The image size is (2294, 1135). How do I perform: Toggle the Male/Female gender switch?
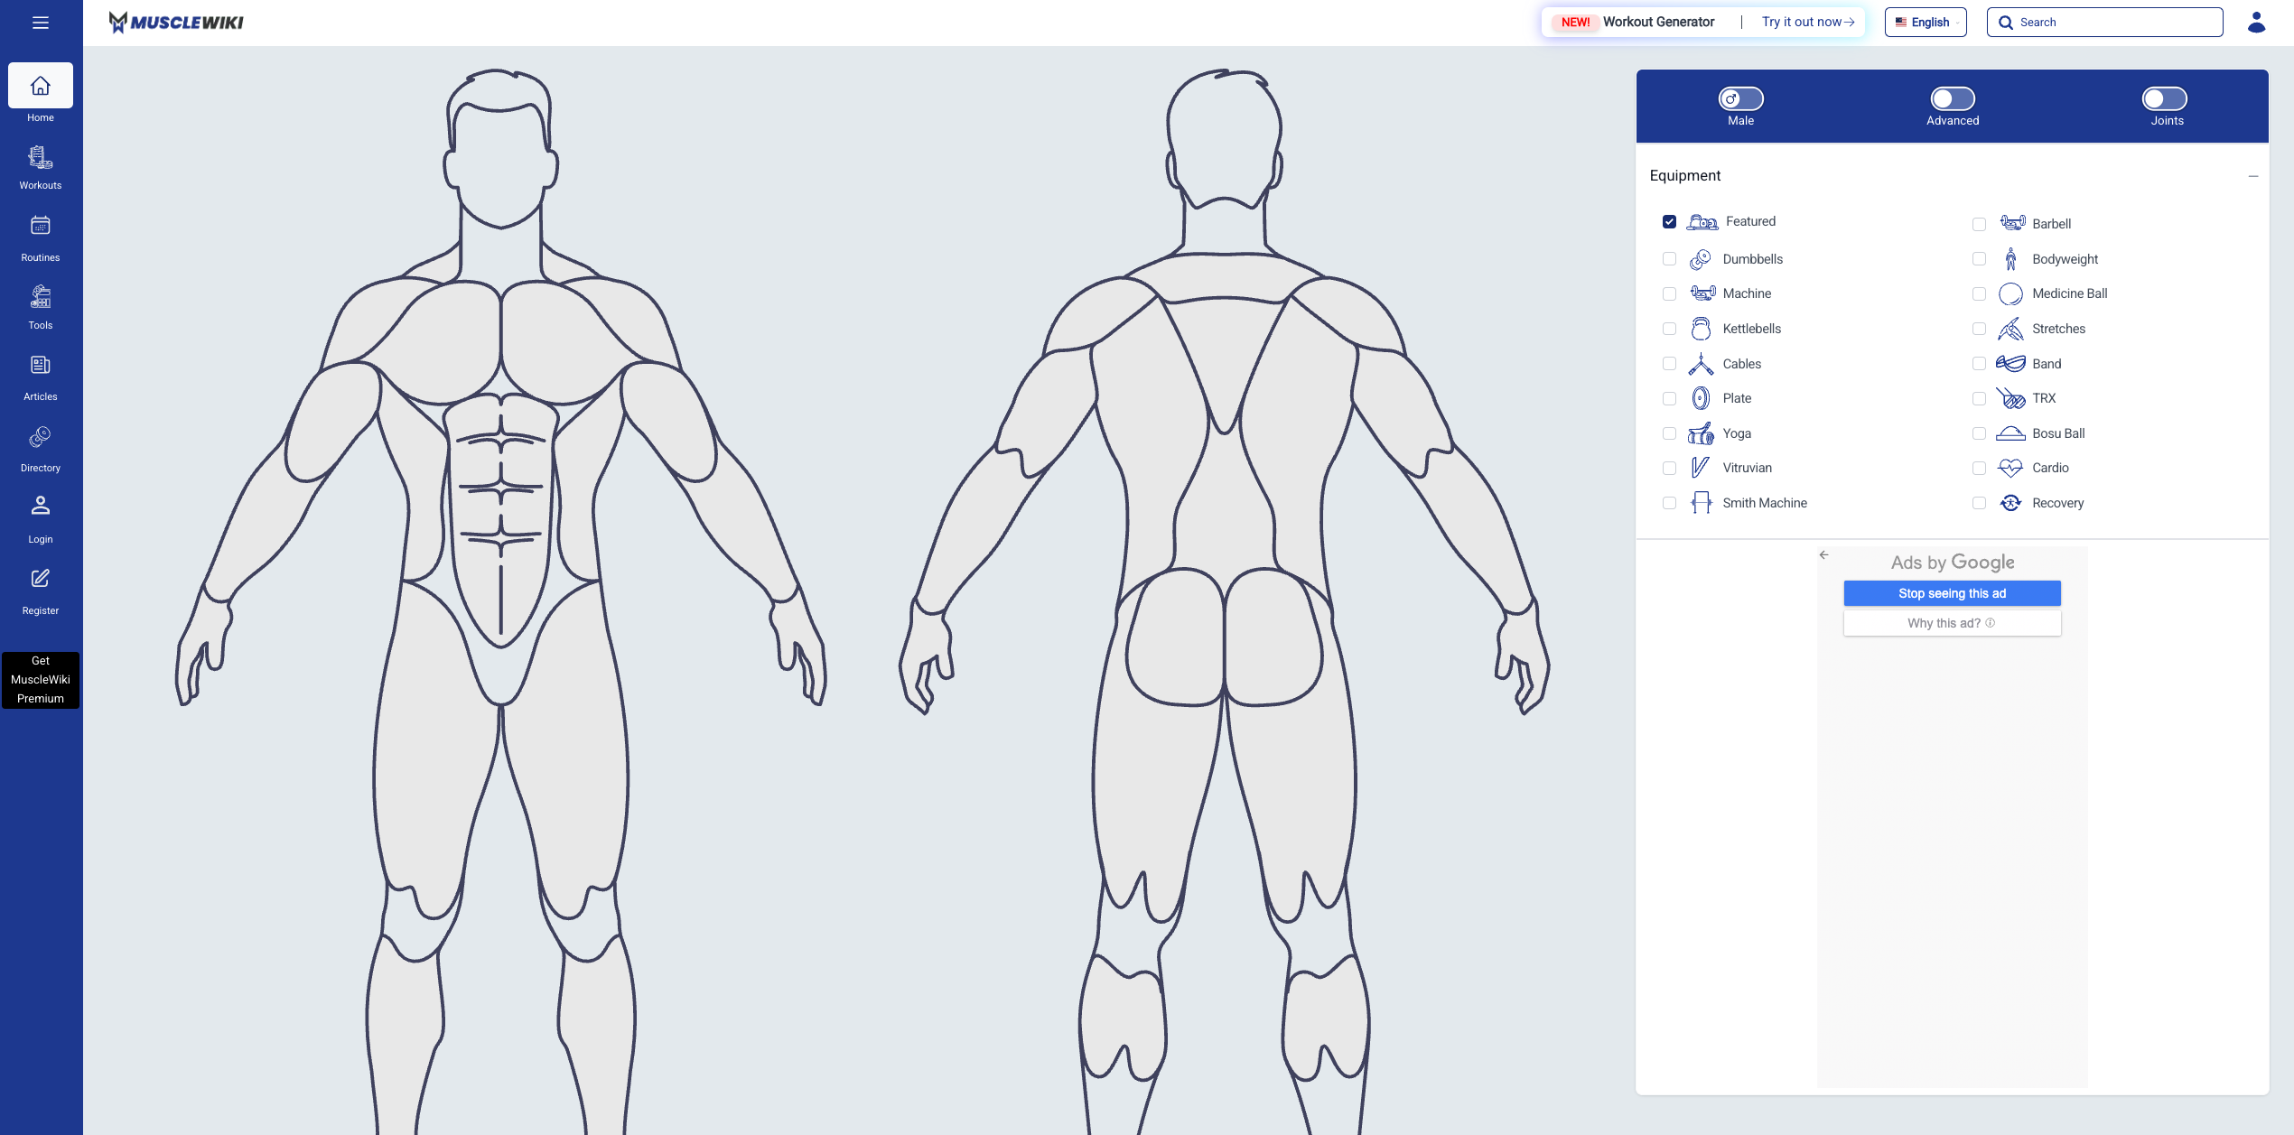point(1739,98)
